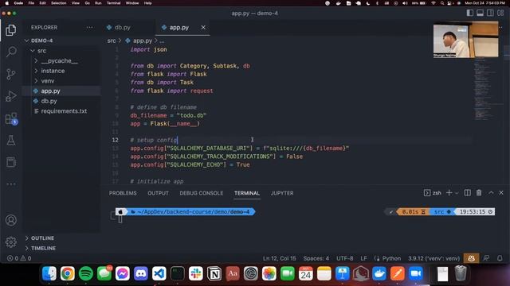Open the Copilot status bar icon
510x286 pixels.
point(471,258)
